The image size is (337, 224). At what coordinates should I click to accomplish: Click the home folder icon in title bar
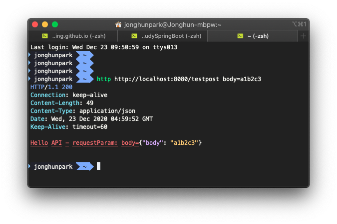(118, 24)
